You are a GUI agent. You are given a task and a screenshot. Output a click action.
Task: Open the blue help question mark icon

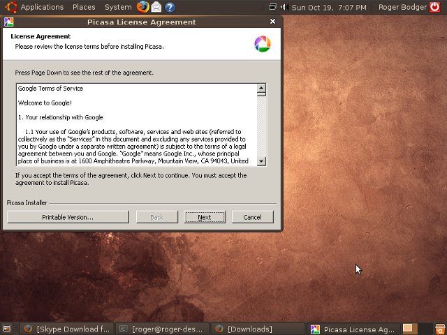[170, 7]
